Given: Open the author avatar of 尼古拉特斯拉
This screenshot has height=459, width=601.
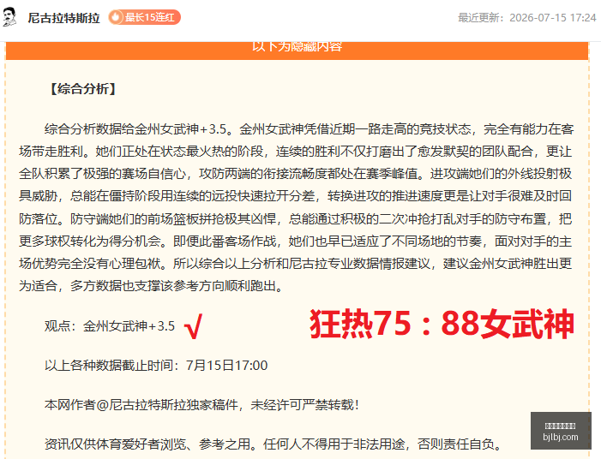Looking at the screenshot, I should point(10,17).
